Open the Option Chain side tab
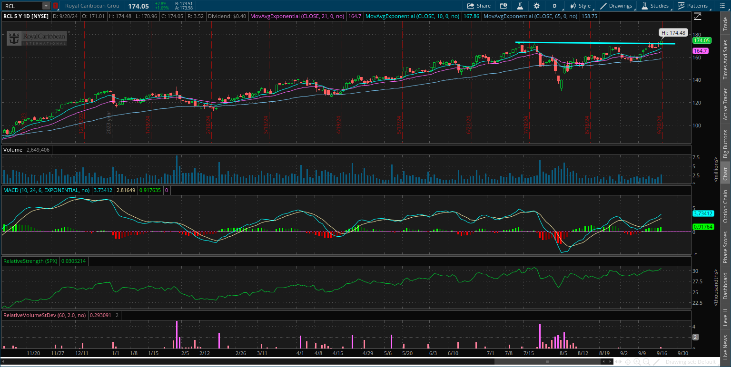The image size is (731, 367). [x=725, y=206]
